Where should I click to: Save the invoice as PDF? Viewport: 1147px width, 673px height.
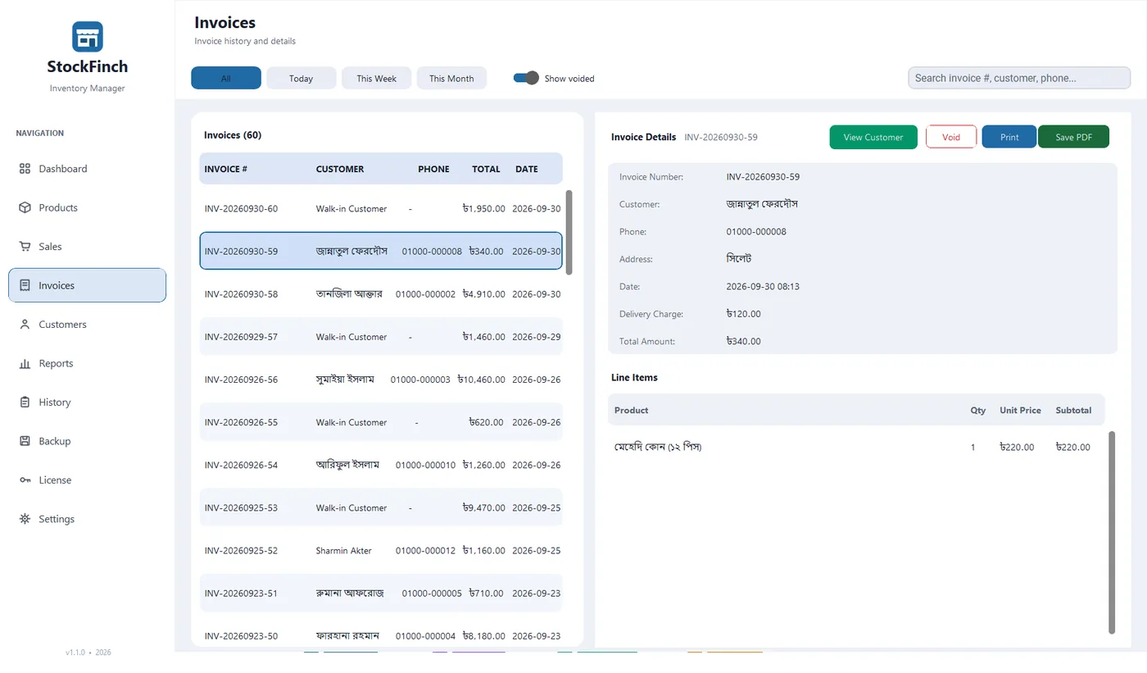[1073, 137]
